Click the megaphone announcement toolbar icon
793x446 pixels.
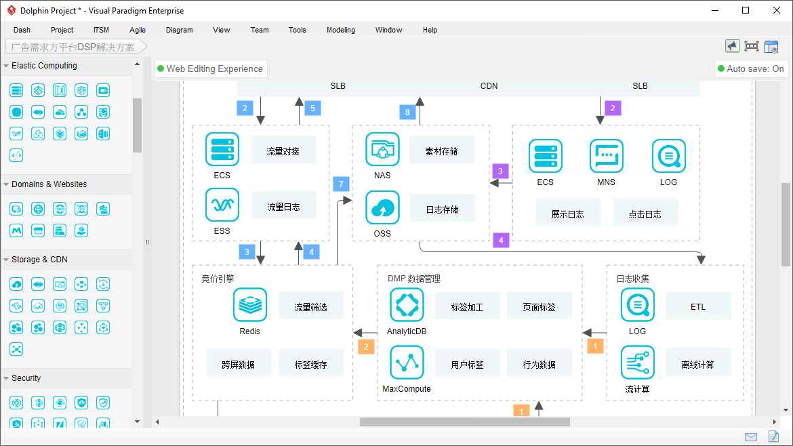coord(732,47)
